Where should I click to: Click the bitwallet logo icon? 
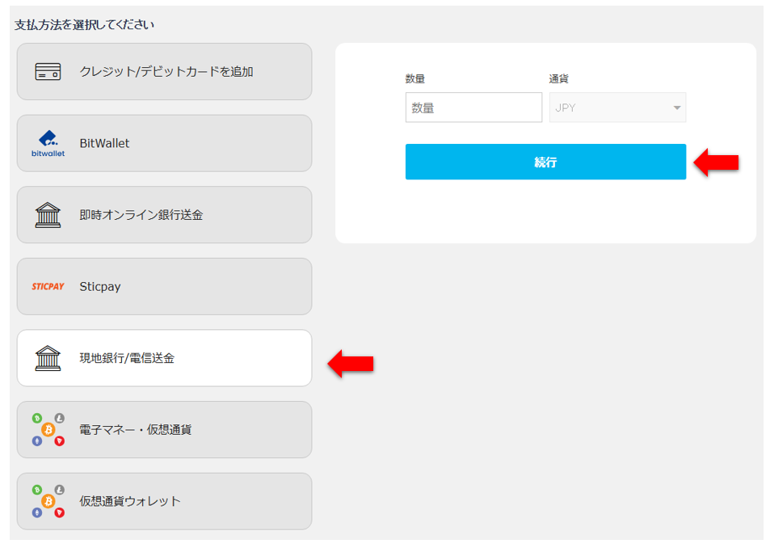tap(48, 144)
